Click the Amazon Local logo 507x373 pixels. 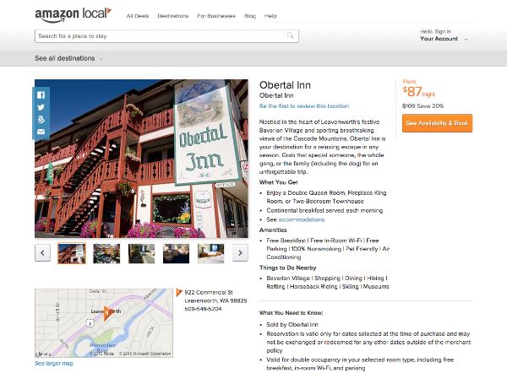[70, 15]
